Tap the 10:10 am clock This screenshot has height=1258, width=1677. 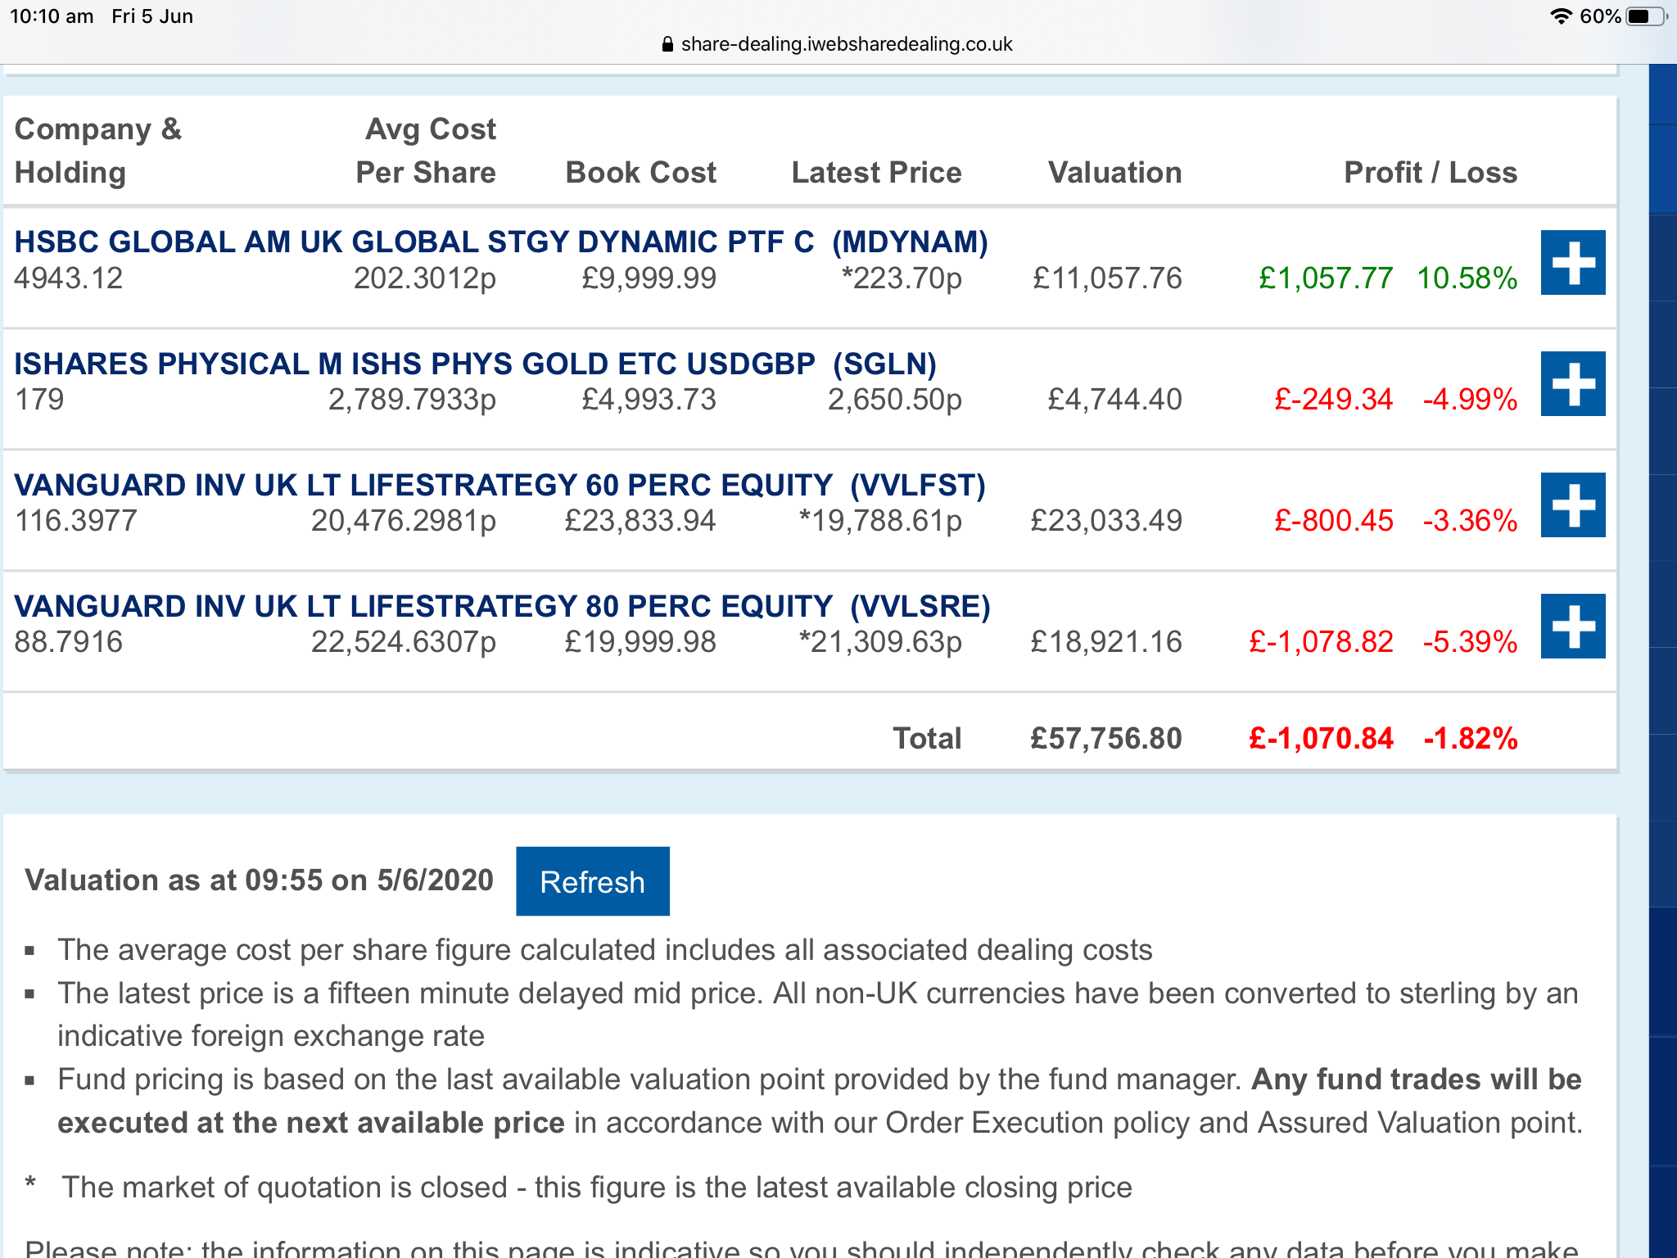52,16
